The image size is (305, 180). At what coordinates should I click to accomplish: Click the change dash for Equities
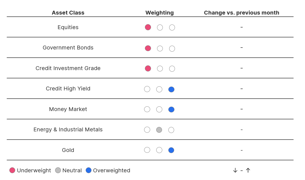tap(241, 27)
